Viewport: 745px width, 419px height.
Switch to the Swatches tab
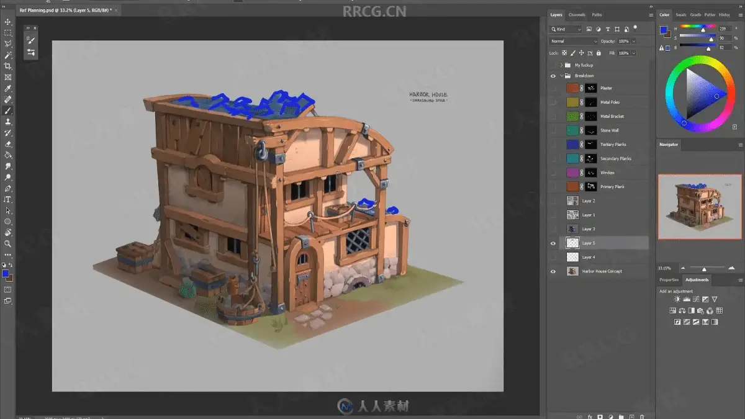pos(681,15)
